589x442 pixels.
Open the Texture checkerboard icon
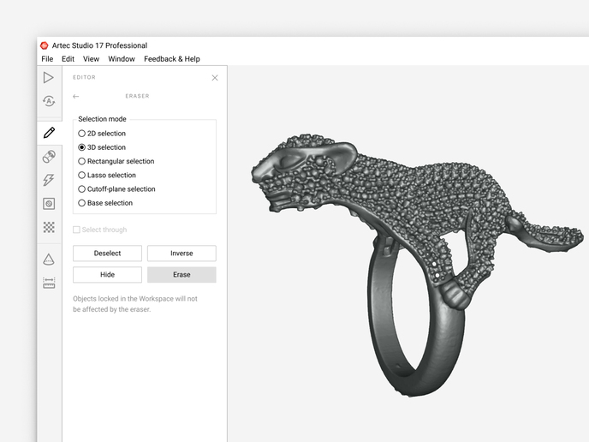pos(49,227)
